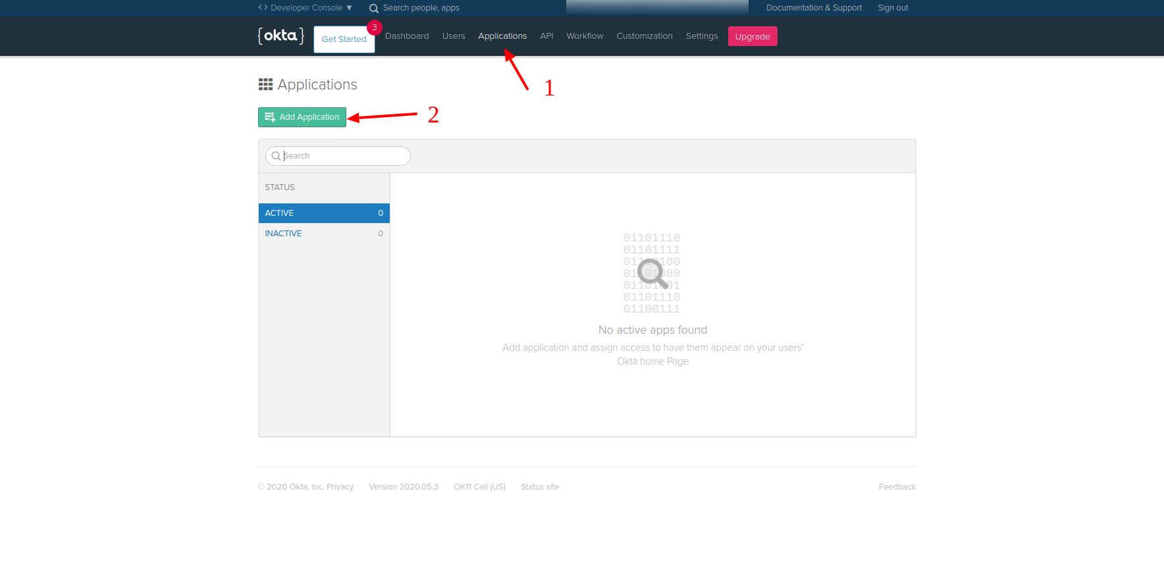Viewport: 1164px width, 566px height.
Task: Open the Applications menu
Action: pos(502,36)
